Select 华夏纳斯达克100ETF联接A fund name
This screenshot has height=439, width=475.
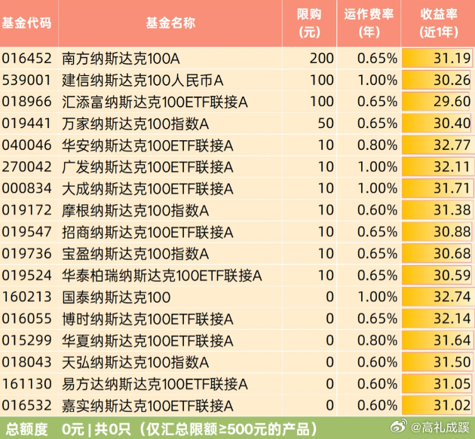point(148,341)
